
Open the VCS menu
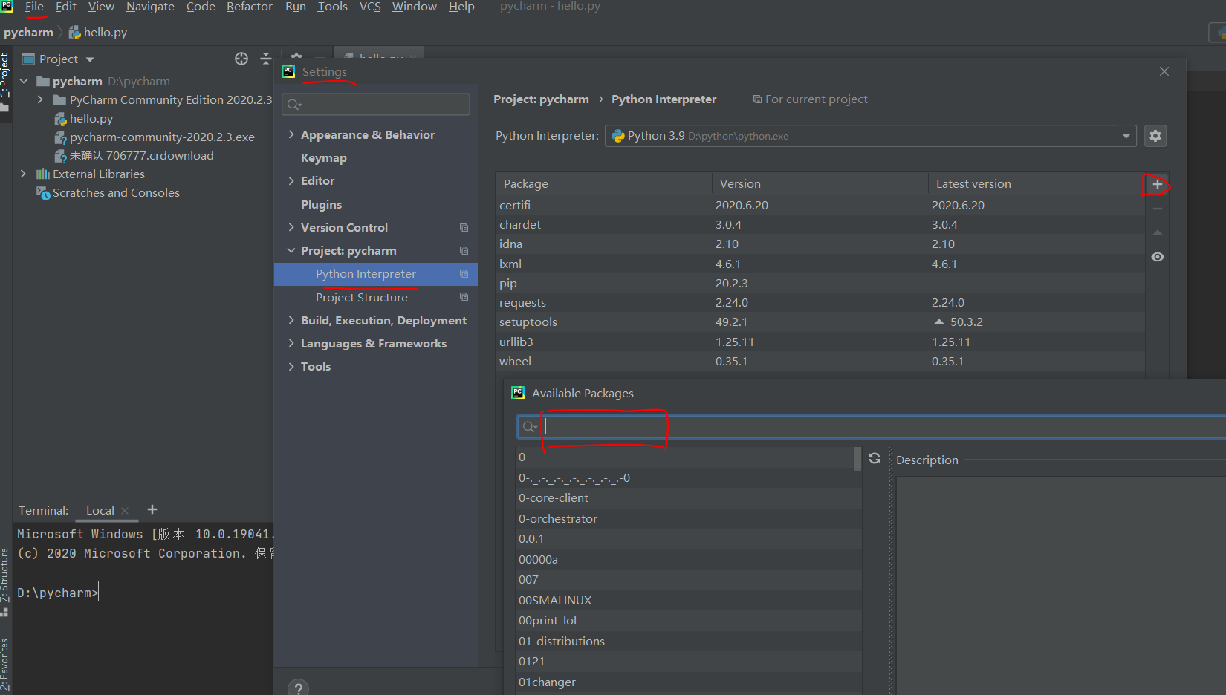370,7
